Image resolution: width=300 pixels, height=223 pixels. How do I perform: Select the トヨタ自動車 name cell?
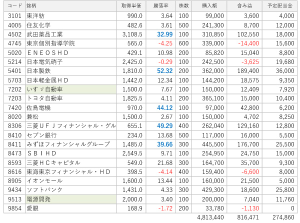(71, 98)
